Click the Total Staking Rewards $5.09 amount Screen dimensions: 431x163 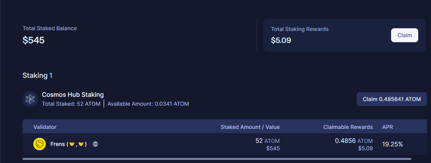click(x=281, y=40)
